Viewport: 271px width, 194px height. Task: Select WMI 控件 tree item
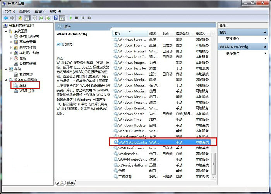tap(27, 91)
